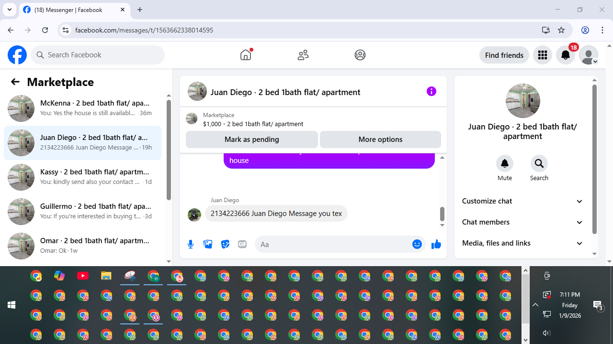Click message text '2134223666 Juan Diego Message you tex'
The width and height of the screenshot is (613, 344).
coord(276,214)
